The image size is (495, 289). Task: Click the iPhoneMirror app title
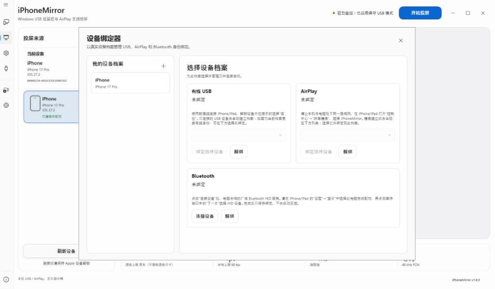(41, 11)
